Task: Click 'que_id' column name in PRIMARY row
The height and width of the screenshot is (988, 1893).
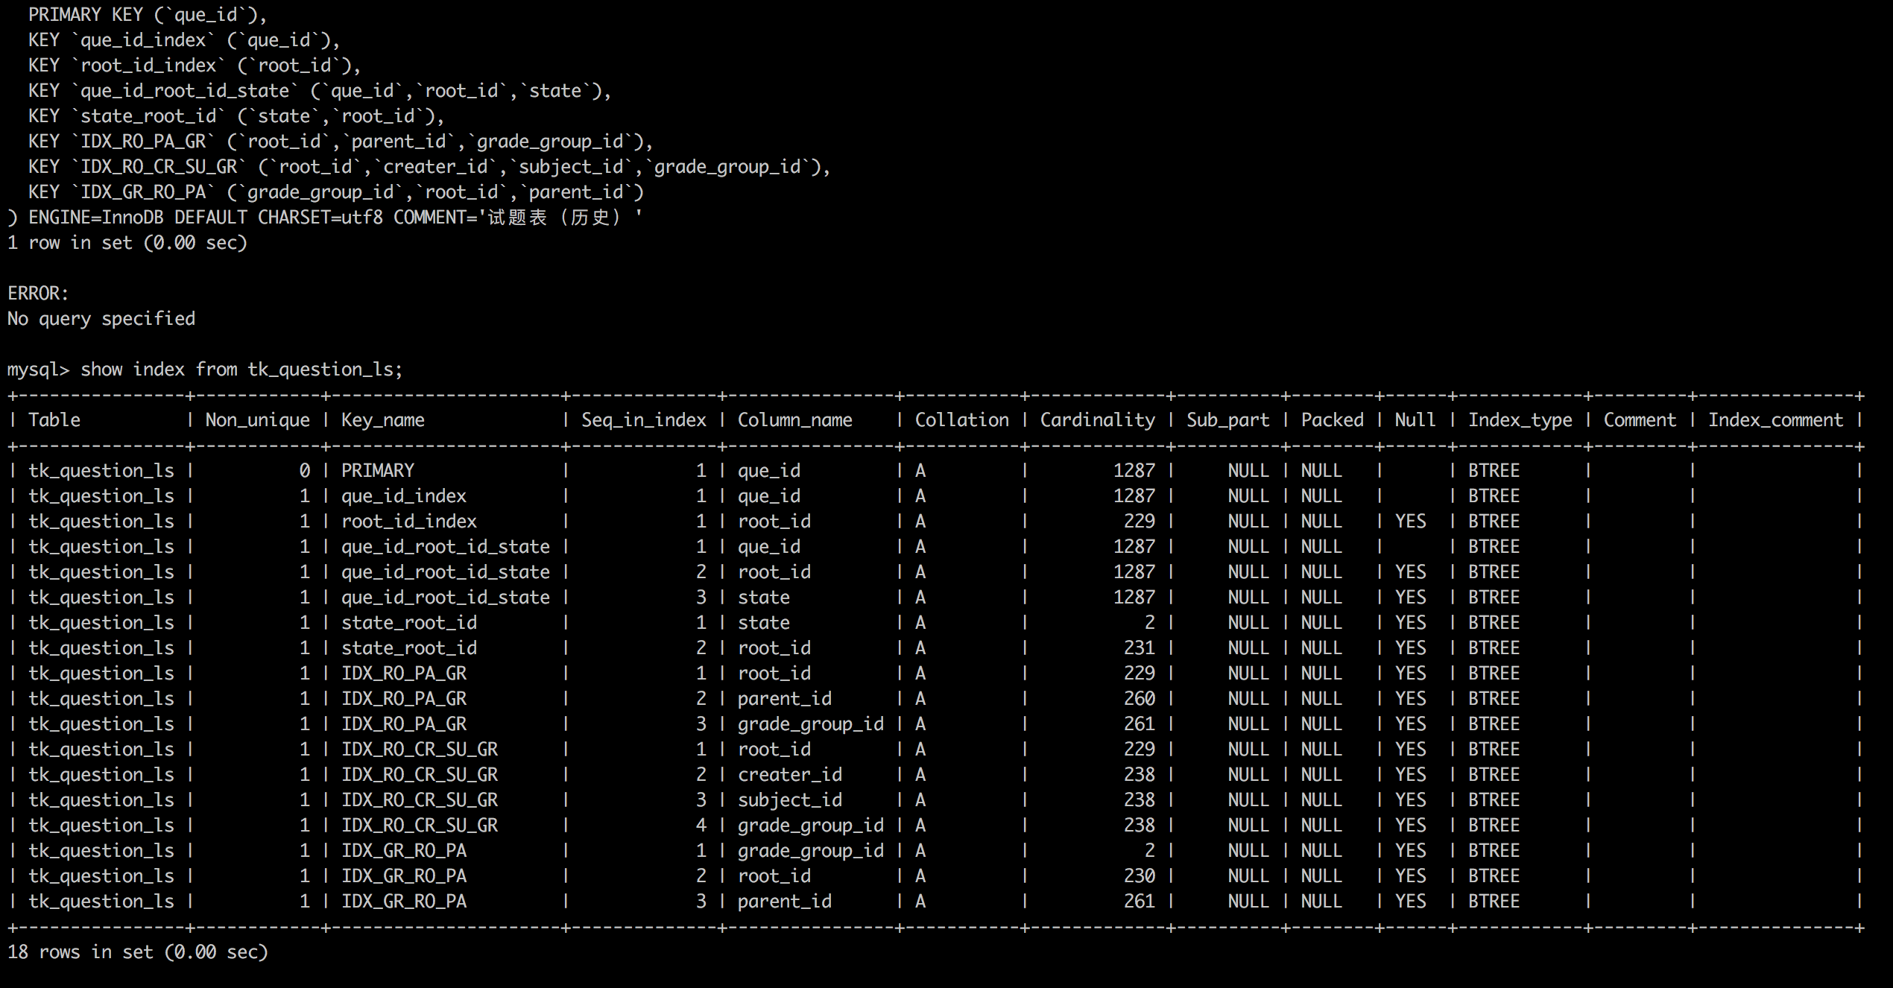Action: click(768, 471)
